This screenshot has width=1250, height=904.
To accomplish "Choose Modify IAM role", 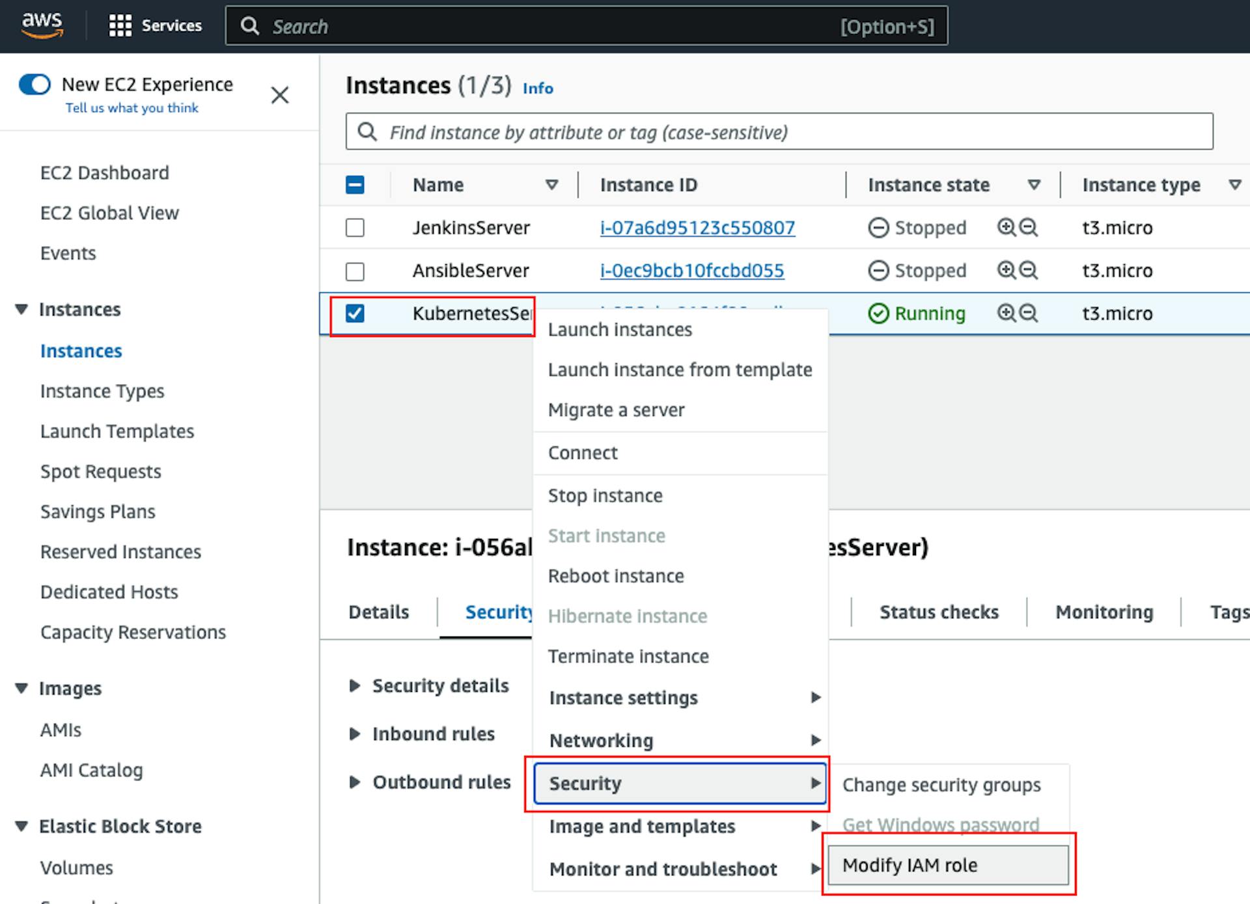I will [x=948, y=865].
